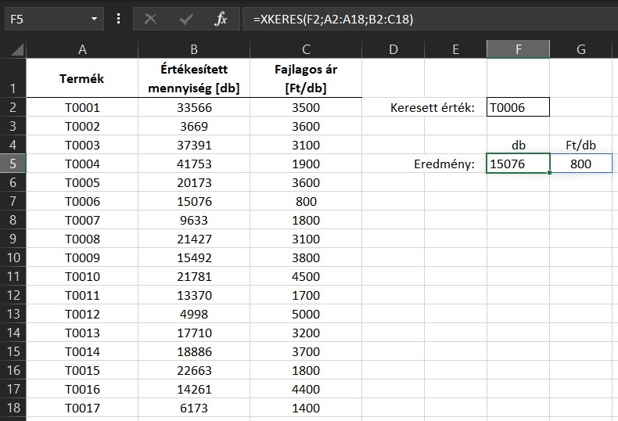The image size is (618, 421).
Task: Click the Enter checkmark icon in formula bar
Action: pos(186,19)
